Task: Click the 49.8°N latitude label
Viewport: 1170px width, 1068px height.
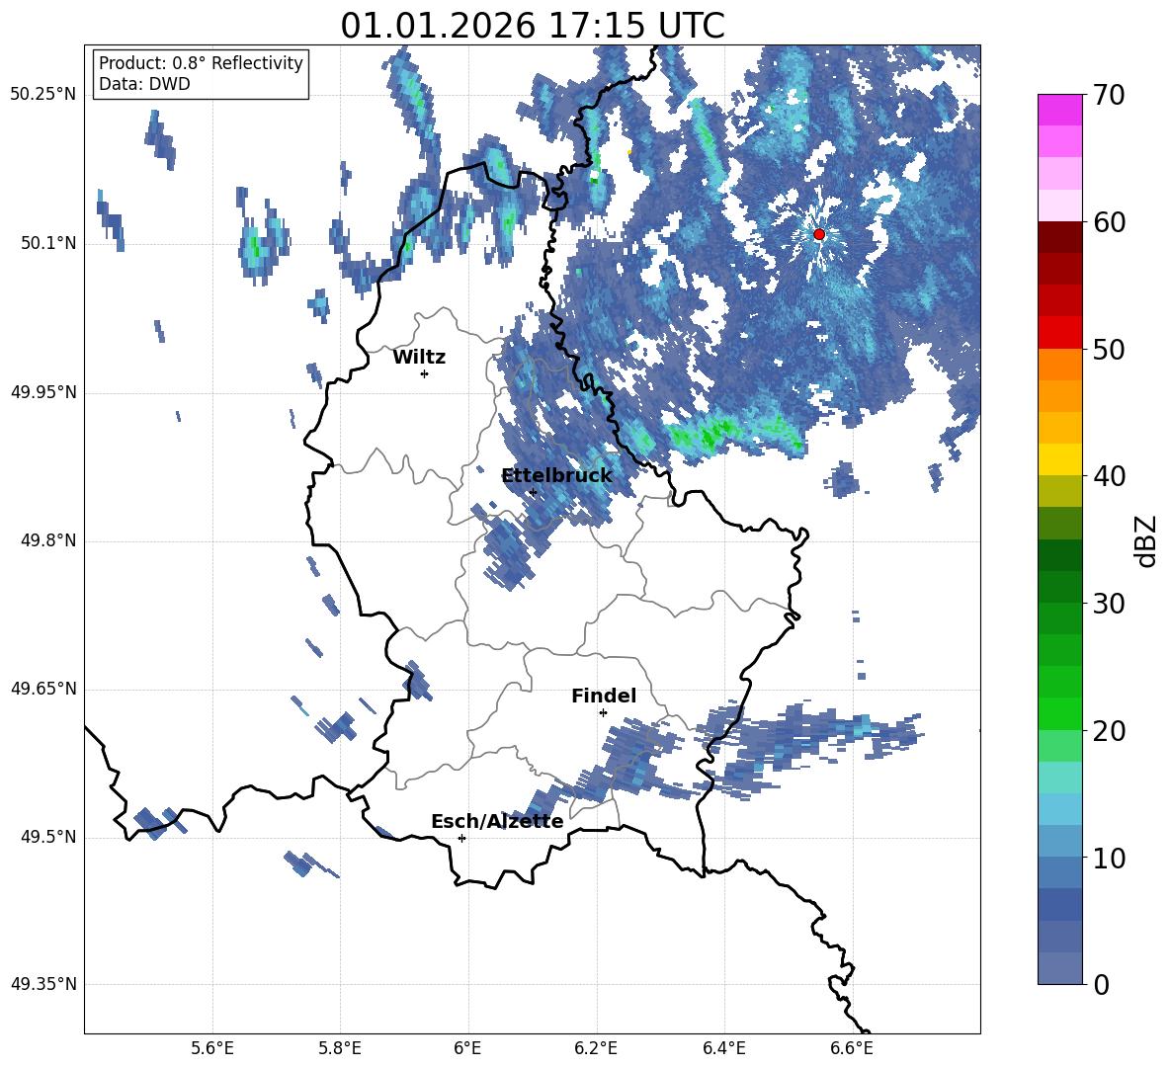Action: point(47,540)
